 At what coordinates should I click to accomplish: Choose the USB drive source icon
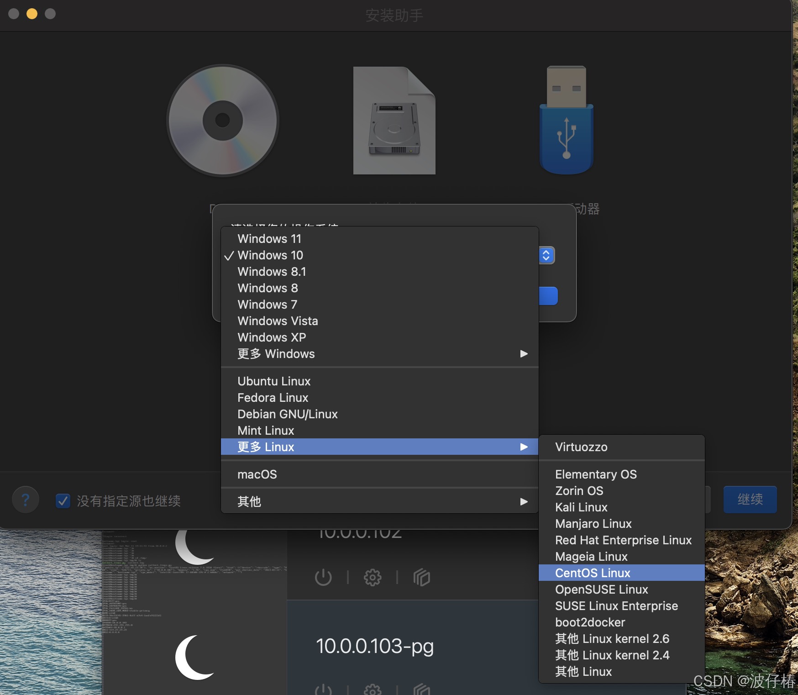567,121
